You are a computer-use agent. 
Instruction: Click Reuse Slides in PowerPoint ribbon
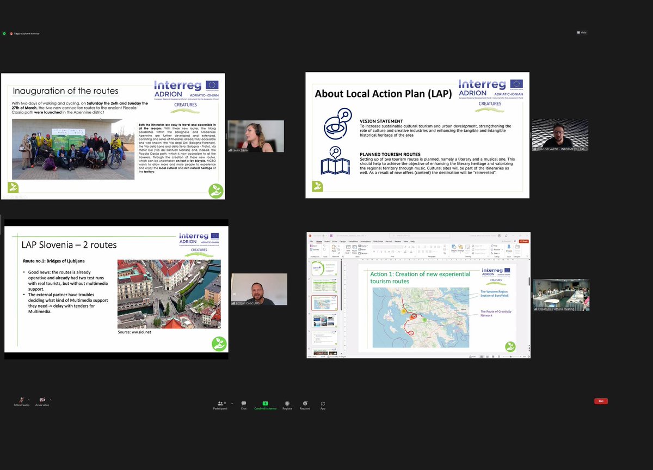coord(354,248)
